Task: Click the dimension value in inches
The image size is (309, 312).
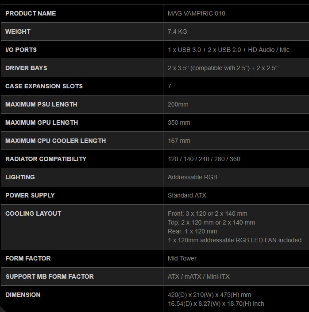Action: coord(216,304)
